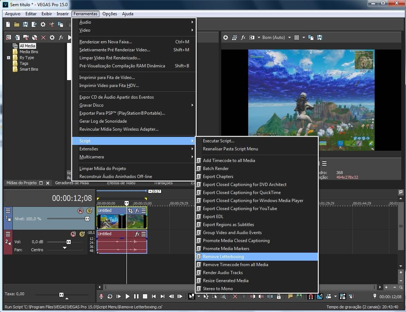Open the hamburger menu on video track 1
The image size is (406, 312).
(8, 210)
